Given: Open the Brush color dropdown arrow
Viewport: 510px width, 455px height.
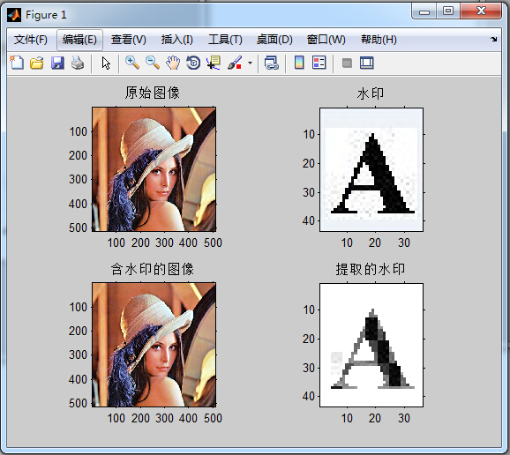Looking at the screenshot, I should (x=250, y=63).
